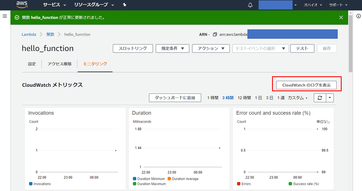
Task: Select the モニタリング tab
Action: (95, 64)
